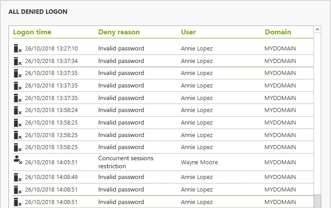Sort by the User column header
Image resolution: width=331 pixels, height=208 pixels.
click(189, 32)
